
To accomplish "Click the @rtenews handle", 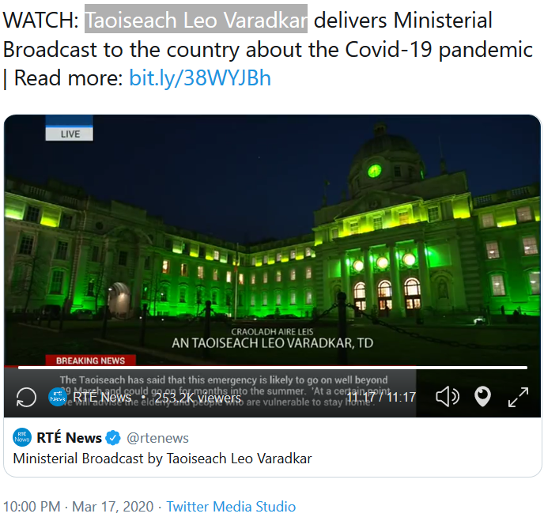I will (157, 438).
